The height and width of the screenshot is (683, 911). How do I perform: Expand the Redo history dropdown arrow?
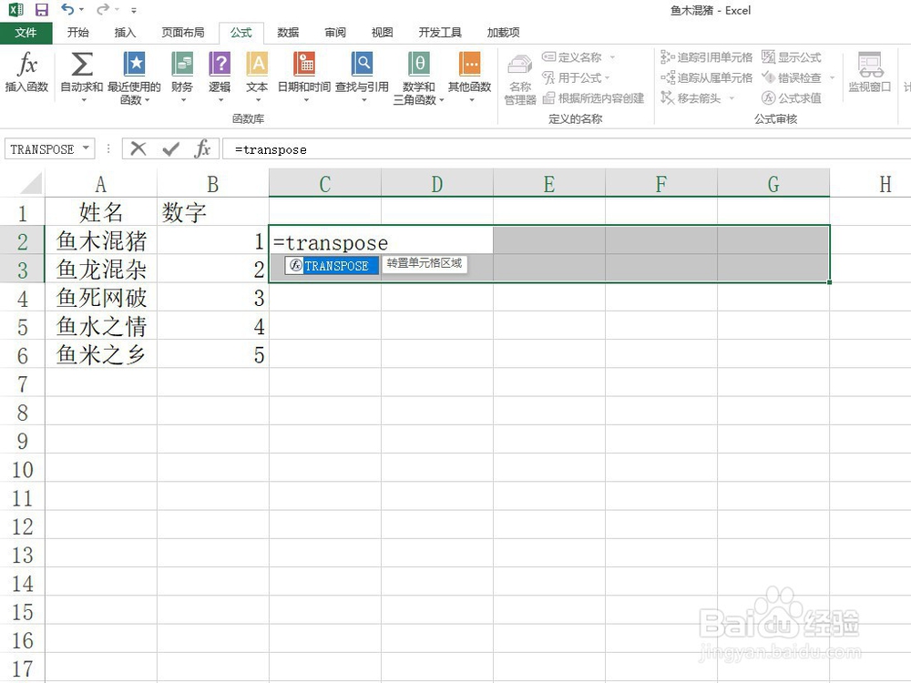(117, 10)
